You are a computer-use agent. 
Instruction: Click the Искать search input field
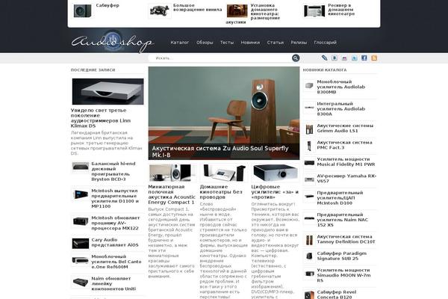(220, 58)
